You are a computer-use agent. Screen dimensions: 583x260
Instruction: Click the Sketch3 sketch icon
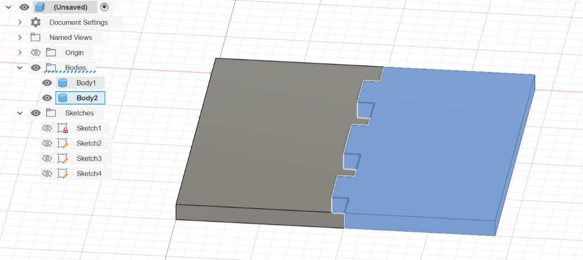(x=63, y=158)
